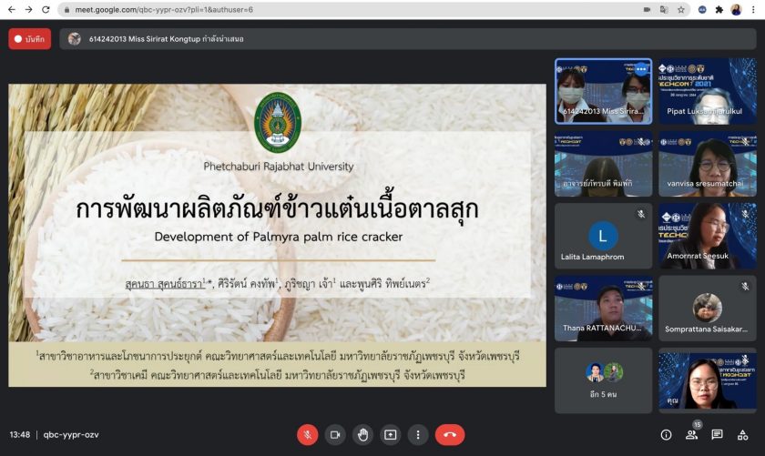Select Lalita Lamaphrom's participant tile
This screenshot has height=456, width=765.
point(603,237)
